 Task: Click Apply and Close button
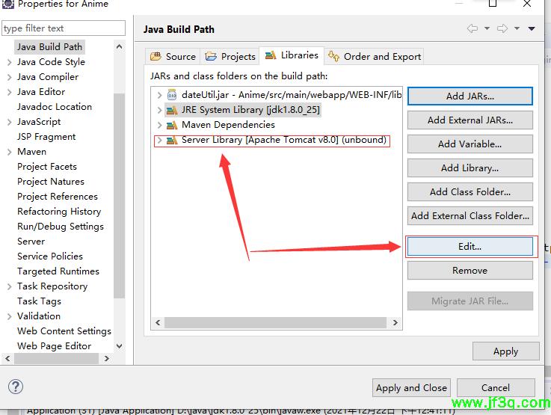point(411,387)
